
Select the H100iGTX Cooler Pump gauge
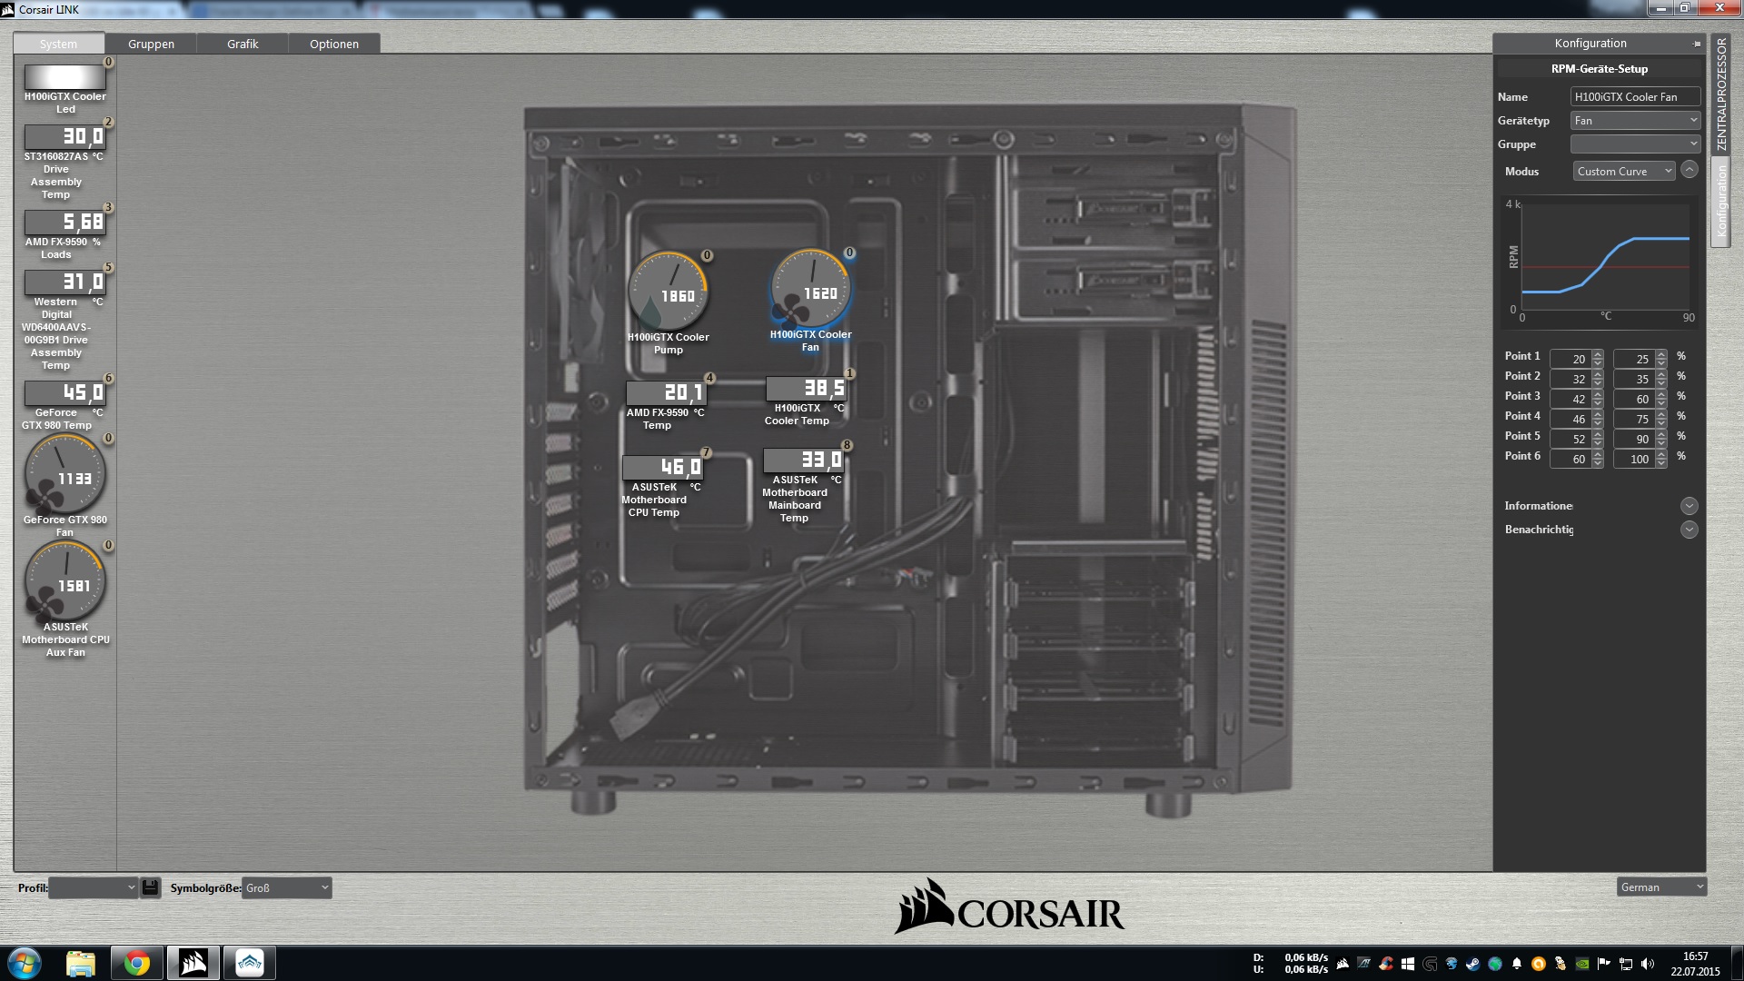pos(669,292)
